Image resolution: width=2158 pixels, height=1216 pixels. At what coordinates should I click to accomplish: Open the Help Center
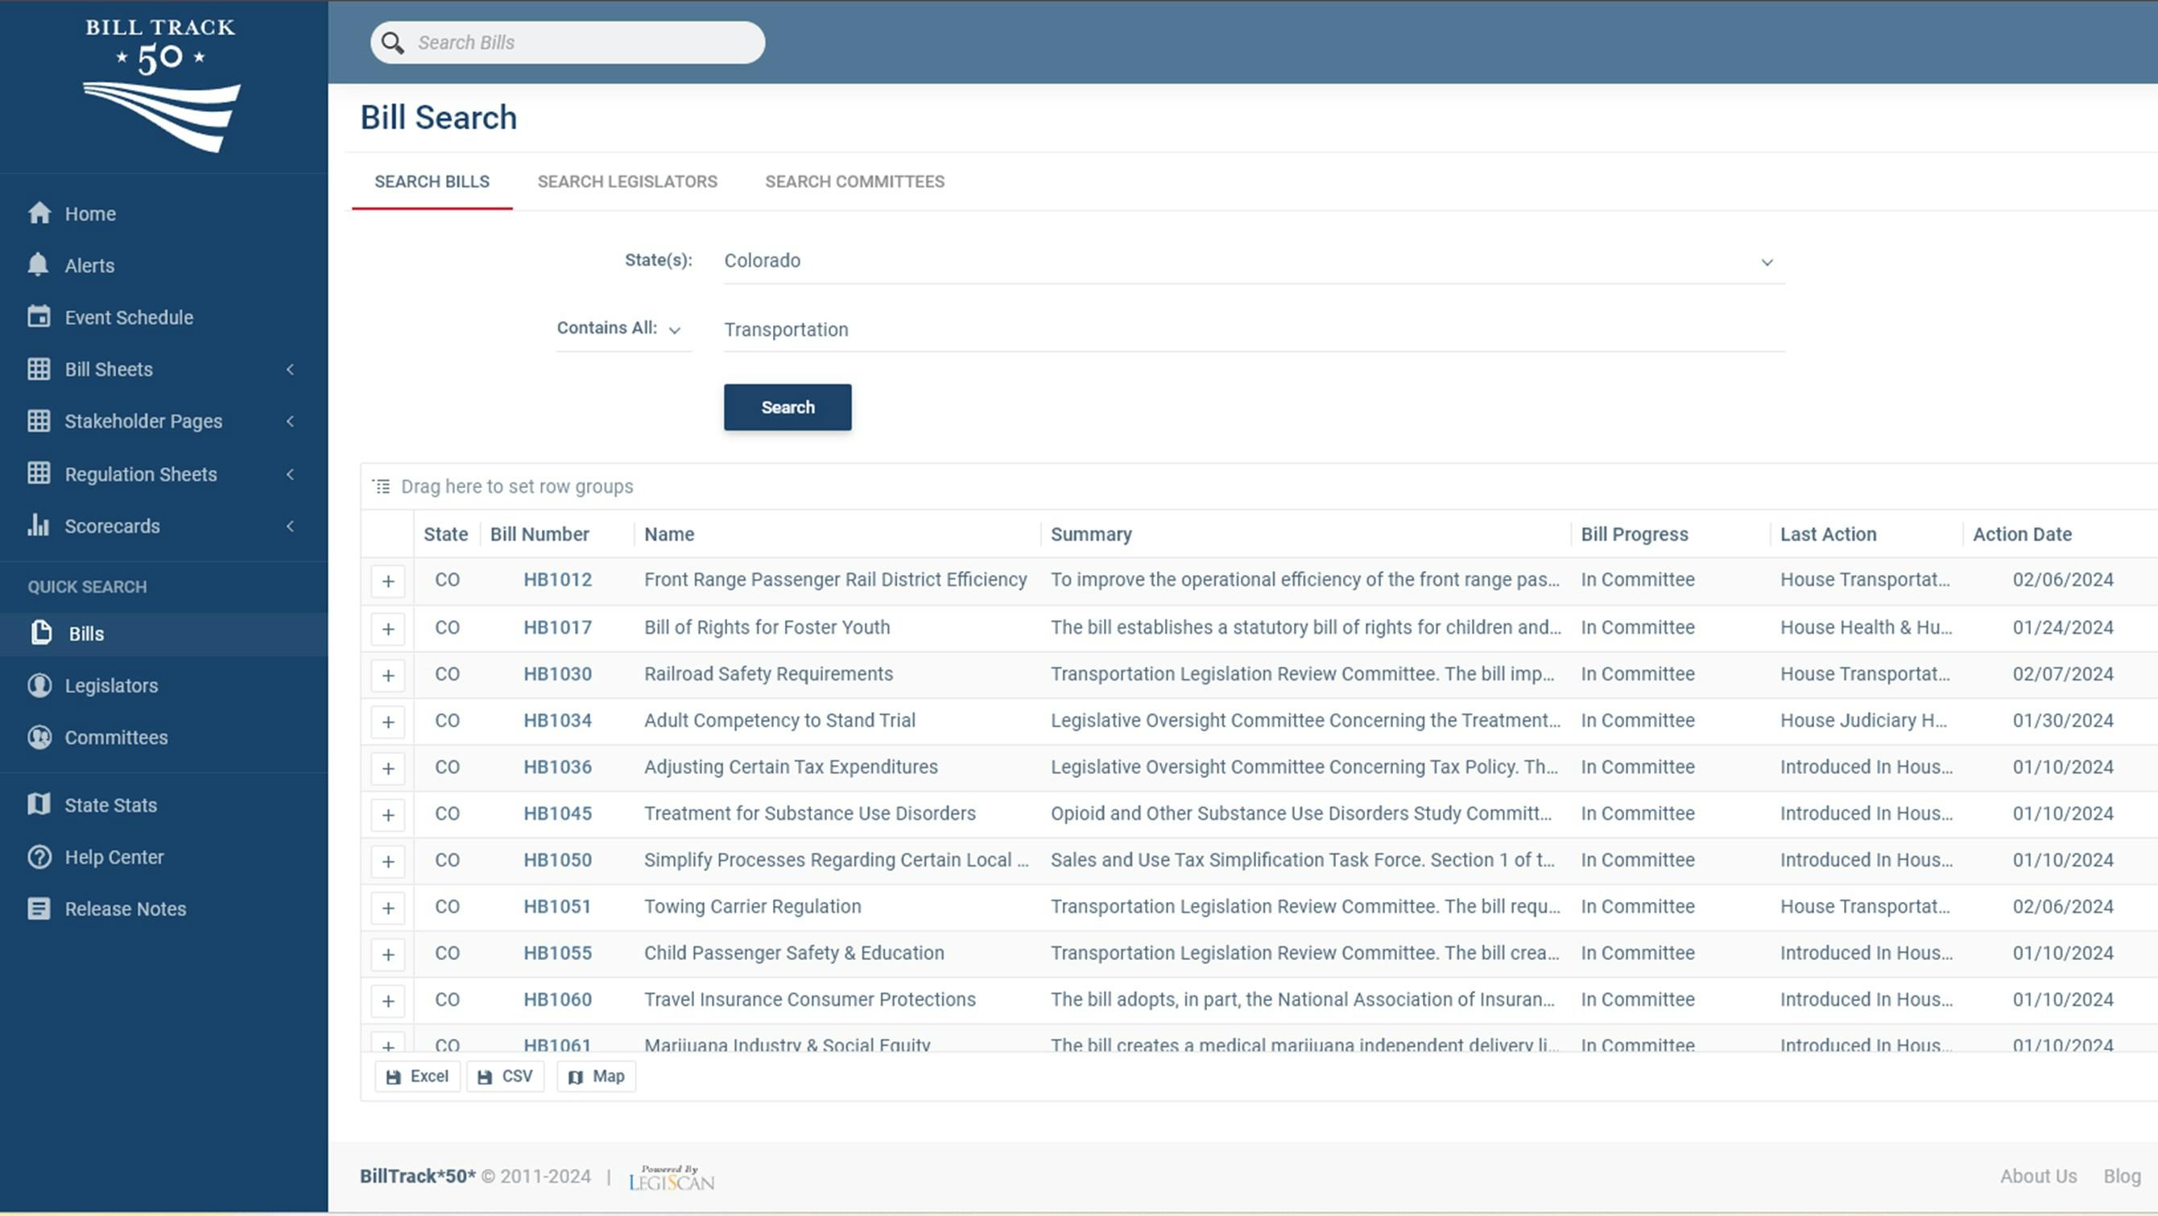pos(114,857)
